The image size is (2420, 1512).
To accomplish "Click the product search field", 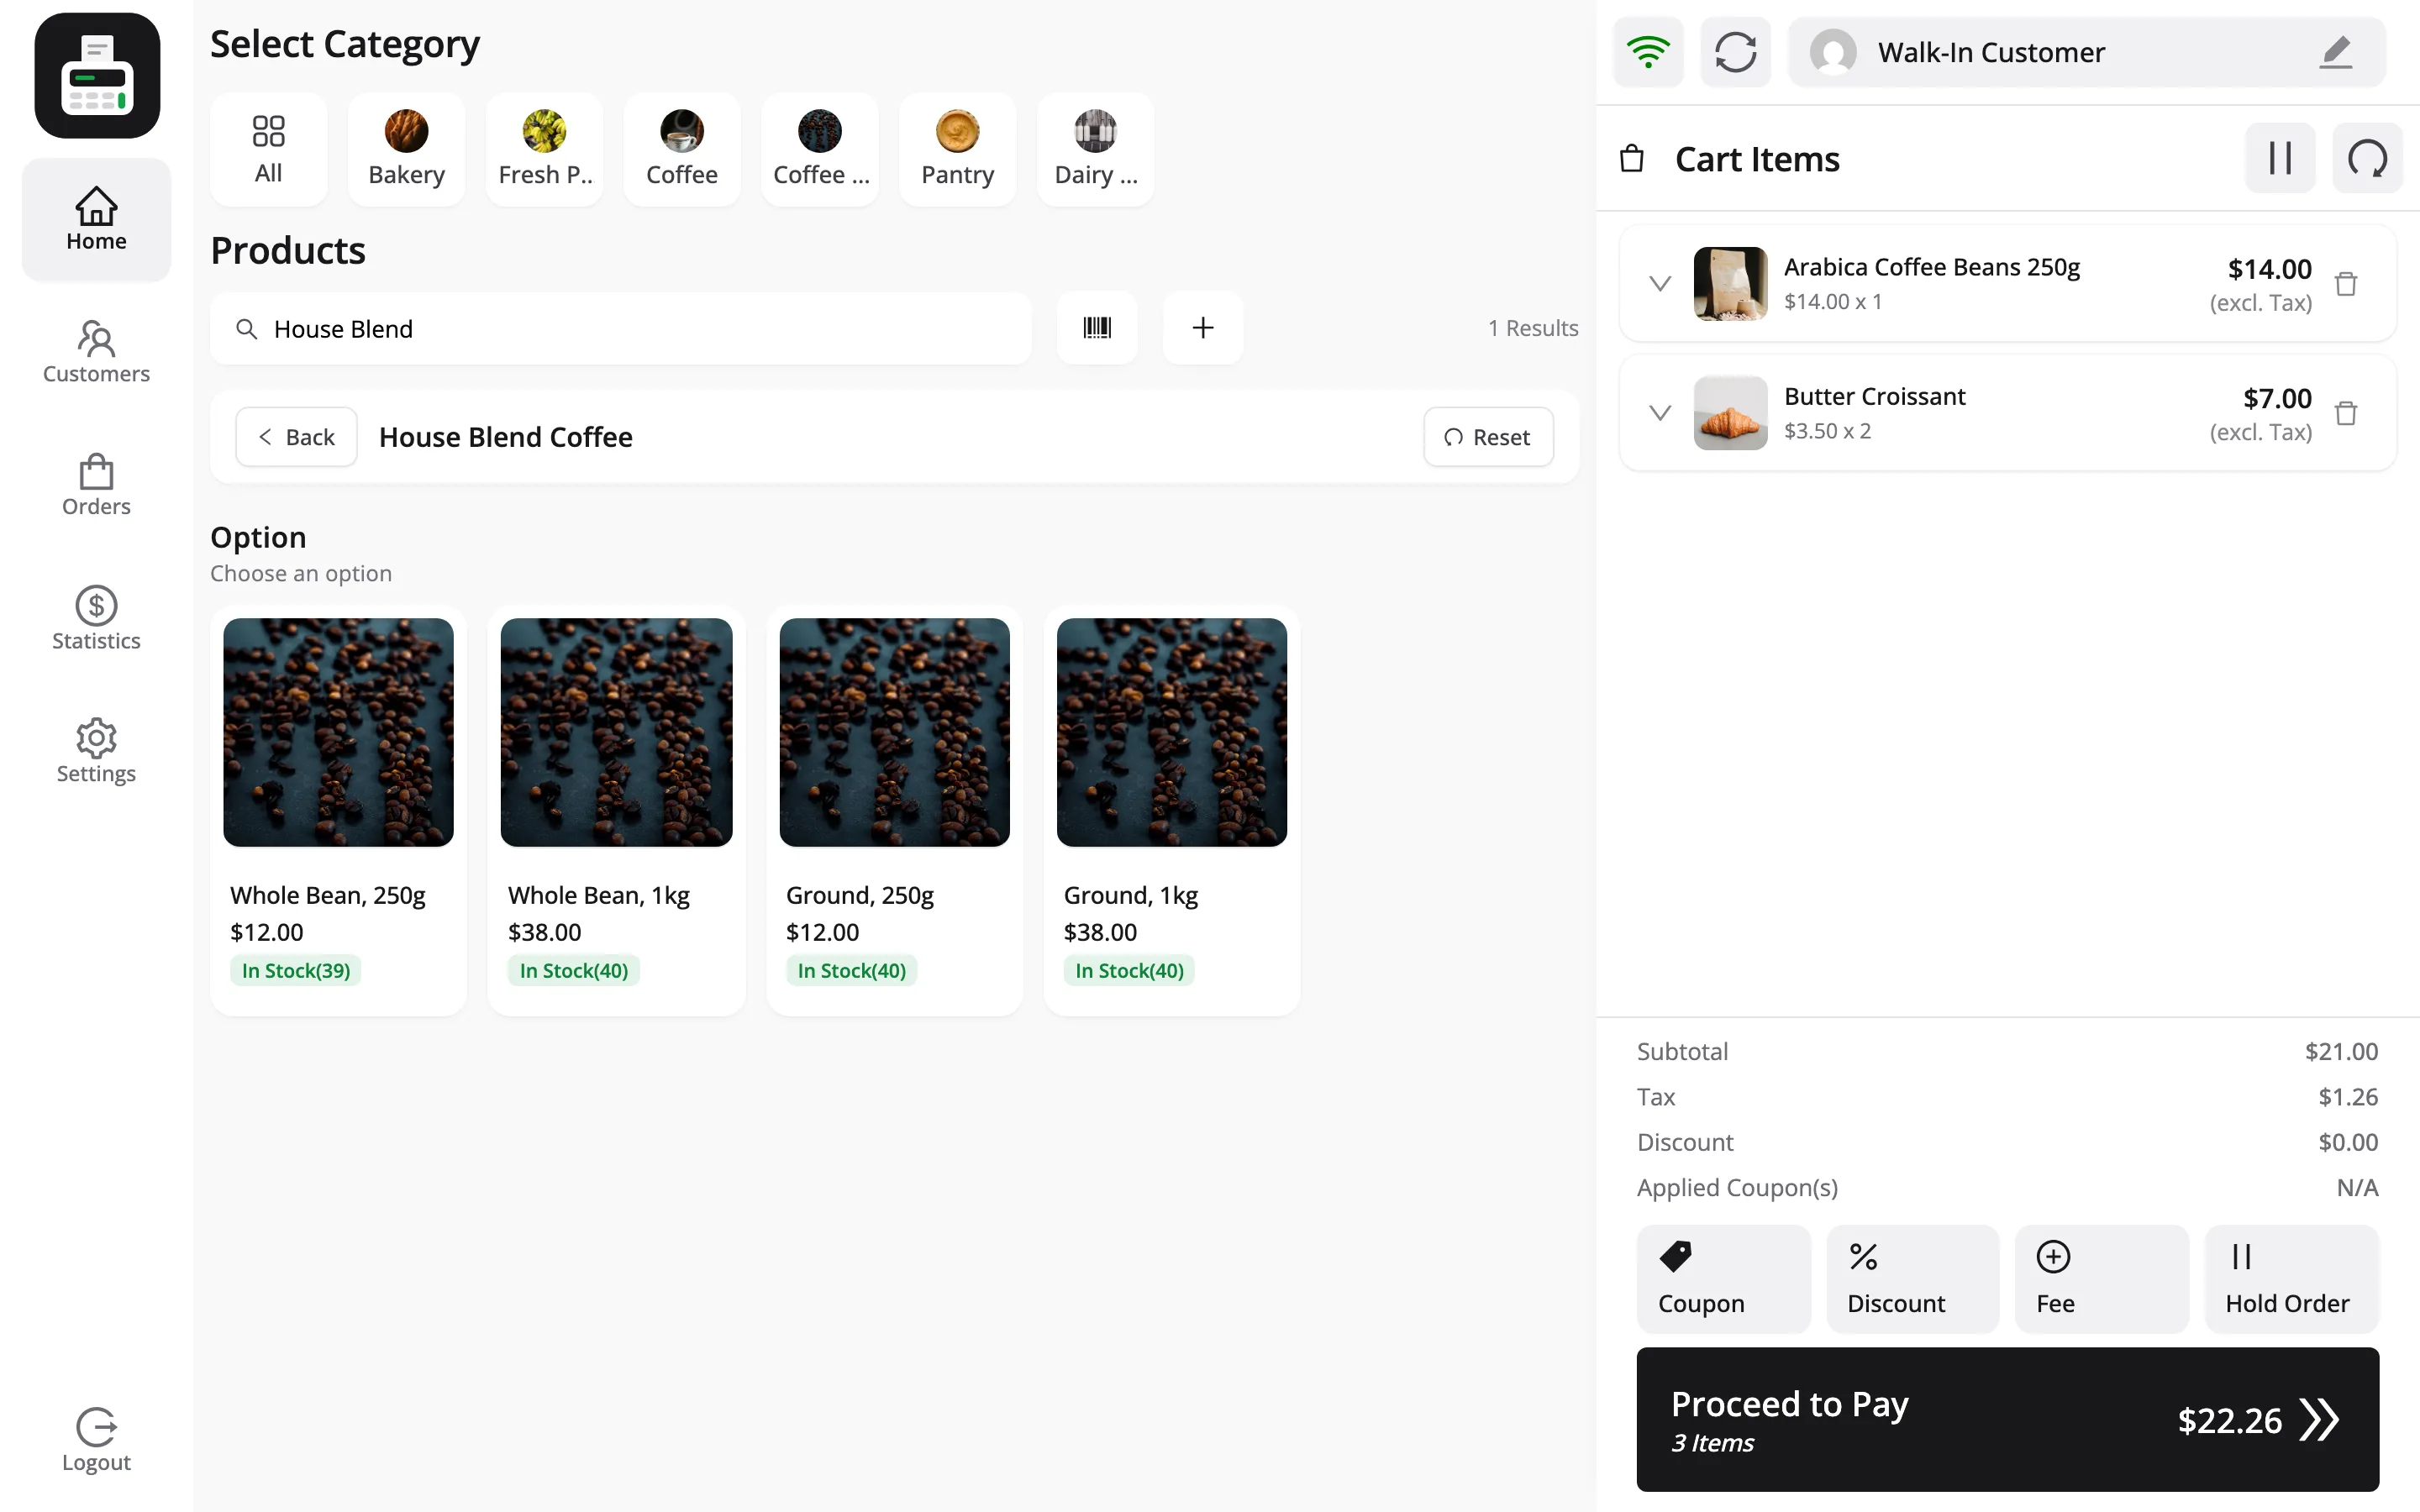I will point(620,328).
